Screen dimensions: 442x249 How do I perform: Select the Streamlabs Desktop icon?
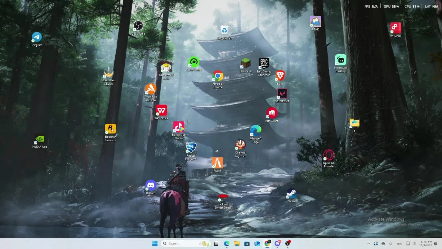point(340,64)
